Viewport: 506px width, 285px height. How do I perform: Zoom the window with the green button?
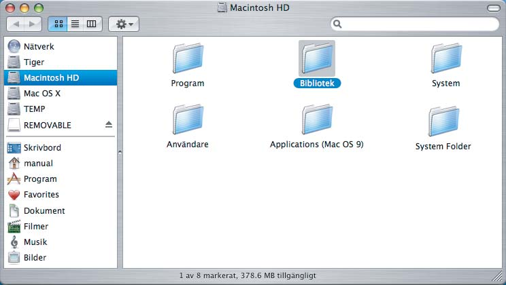tap(39, 8)
